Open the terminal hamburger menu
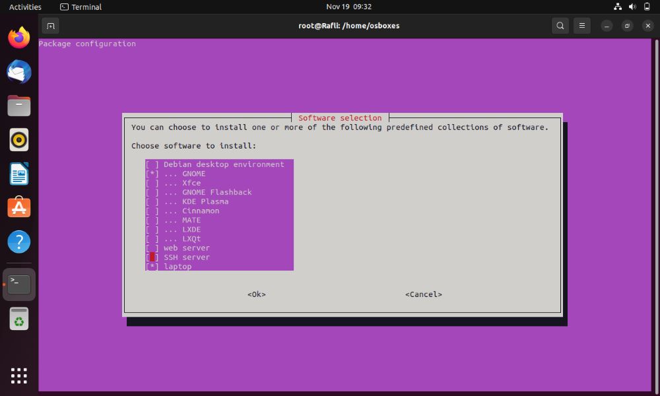 click(x=581, y=26)
